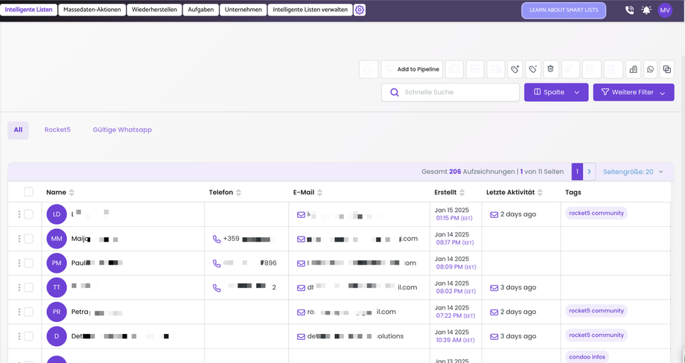Check the box for contact PM

coord(28,263)
